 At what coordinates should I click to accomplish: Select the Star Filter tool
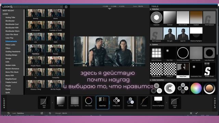tap(170, 54)
